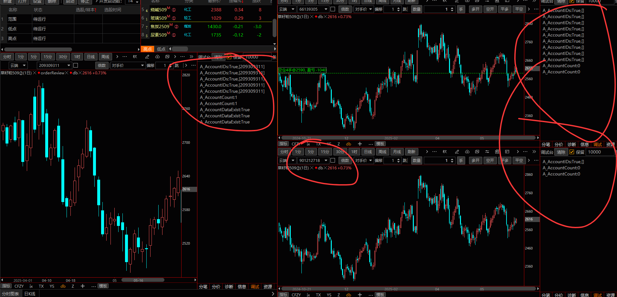The image size is (617, 297).
Task: Select the 玻璃509 row in quote list
Action: [x=207, y=18]
